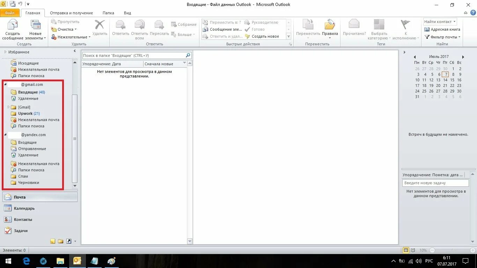The height and width of the screenshot is (268, 477).
Task: Open the Junk (Нежелательные) dropdown
Action: click(x=71, y=37)
